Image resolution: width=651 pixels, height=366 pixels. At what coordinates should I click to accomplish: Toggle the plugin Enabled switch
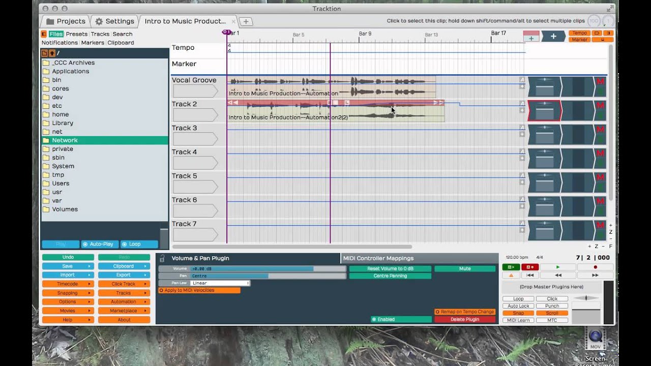pyautogui.click(x=401, y=319)
